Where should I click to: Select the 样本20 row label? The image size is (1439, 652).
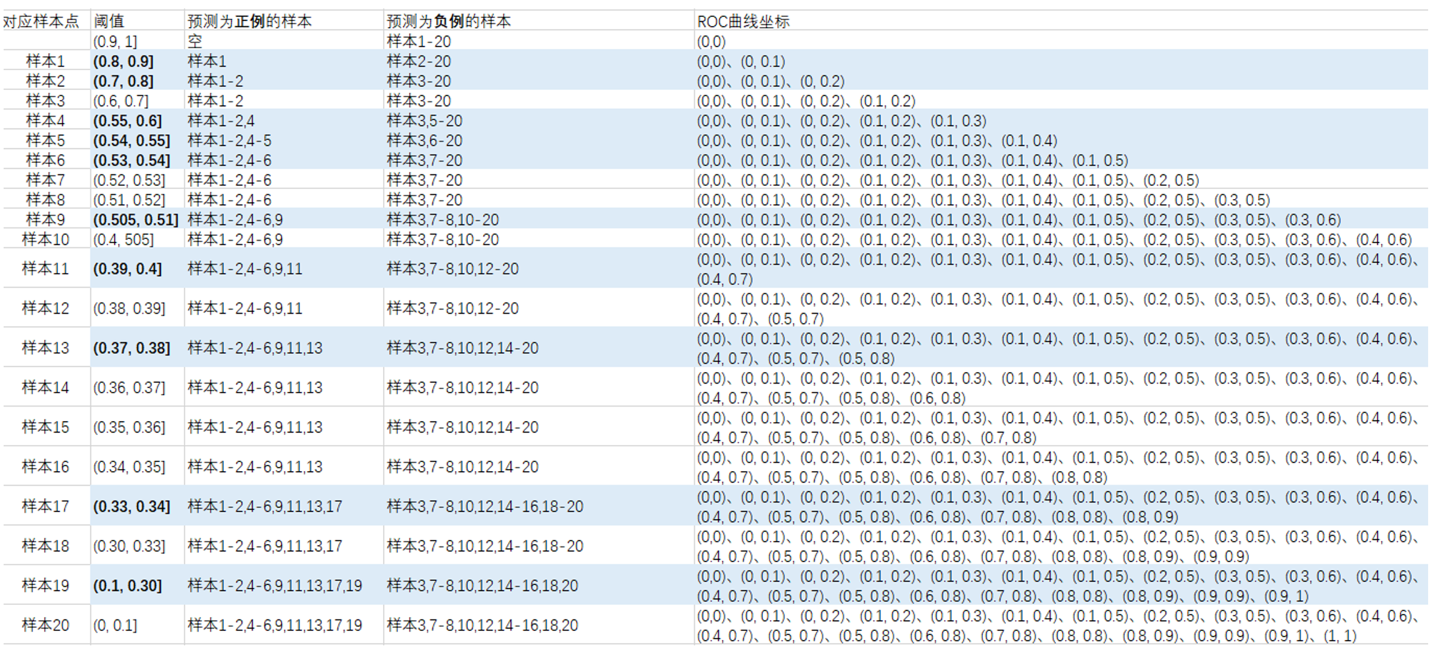[45, 625]
